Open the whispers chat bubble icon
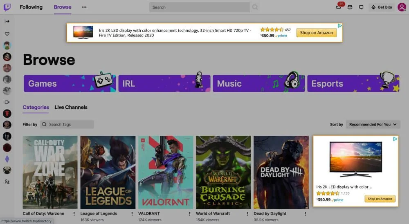Viewport: 409px width, 224px height. (x=361, y=7)
